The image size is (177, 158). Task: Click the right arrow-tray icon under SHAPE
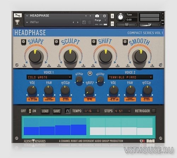click(49, 66)
